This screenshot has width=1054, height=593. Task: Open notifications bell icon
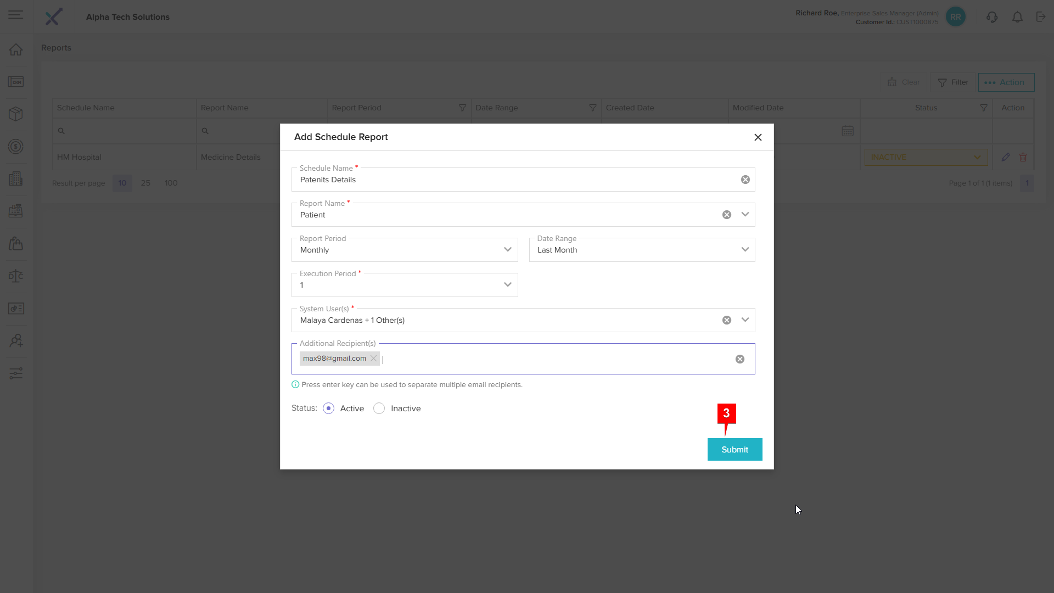1017,17
